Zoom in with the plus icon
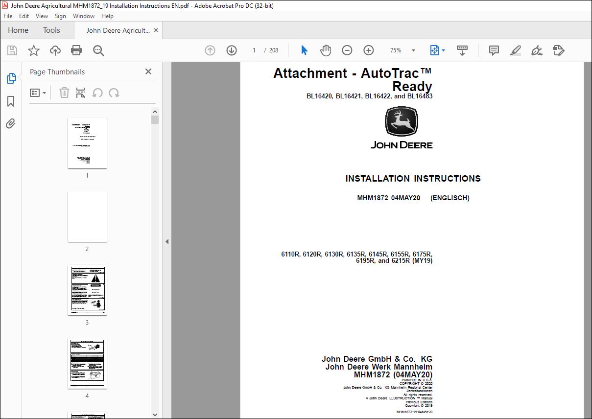This screenshot has height=419, width=592. pyautogui.click(x=369, y=50)
